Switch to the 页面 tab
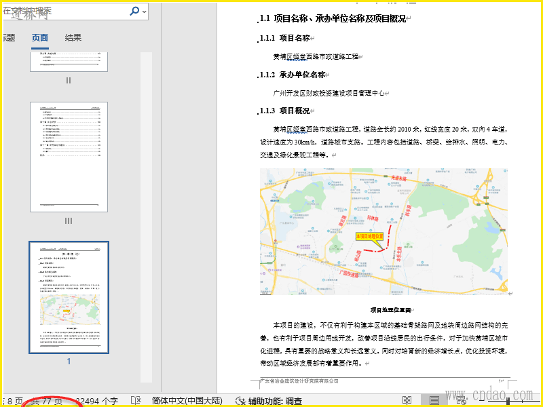 click(x=40, y=38)
